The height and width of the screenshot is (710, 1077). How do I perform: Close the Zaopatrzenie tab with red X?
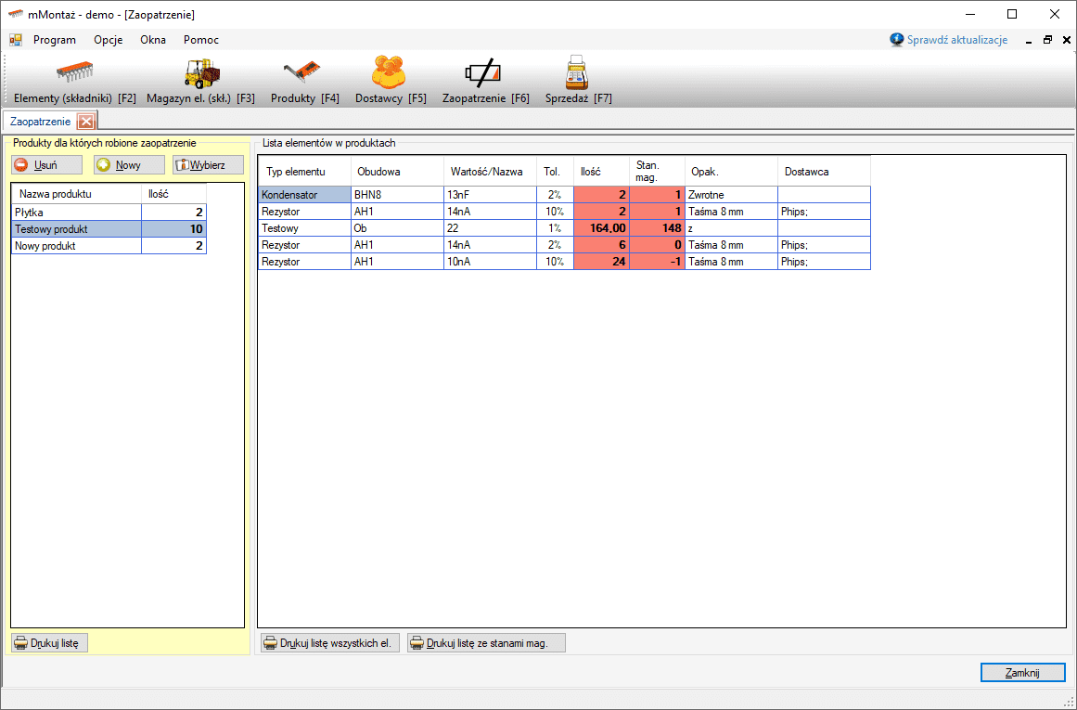[85, 122]
